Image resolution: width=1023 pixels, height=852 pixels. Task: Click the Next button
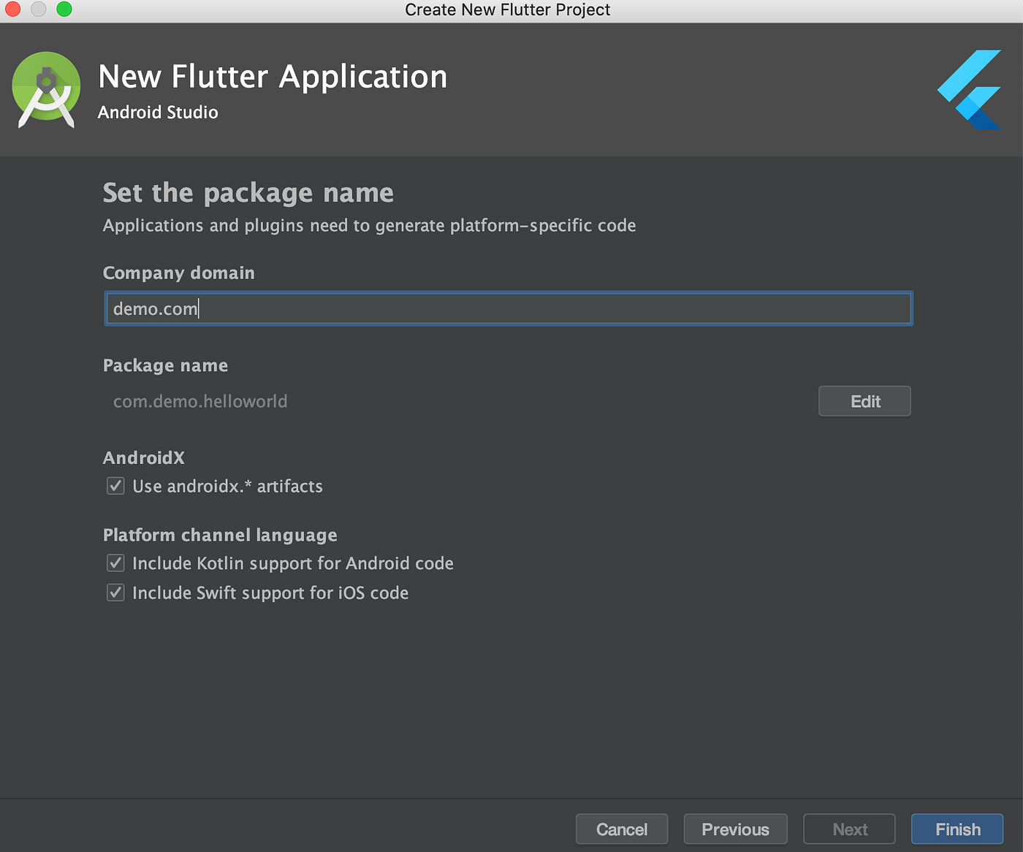(849, 829)
